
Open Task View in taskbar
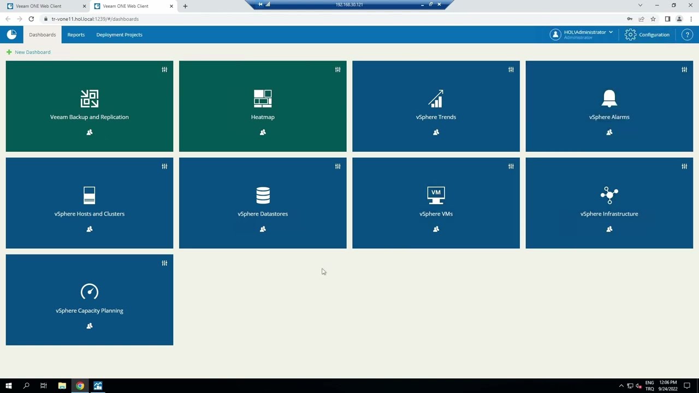tap(44, 386)
